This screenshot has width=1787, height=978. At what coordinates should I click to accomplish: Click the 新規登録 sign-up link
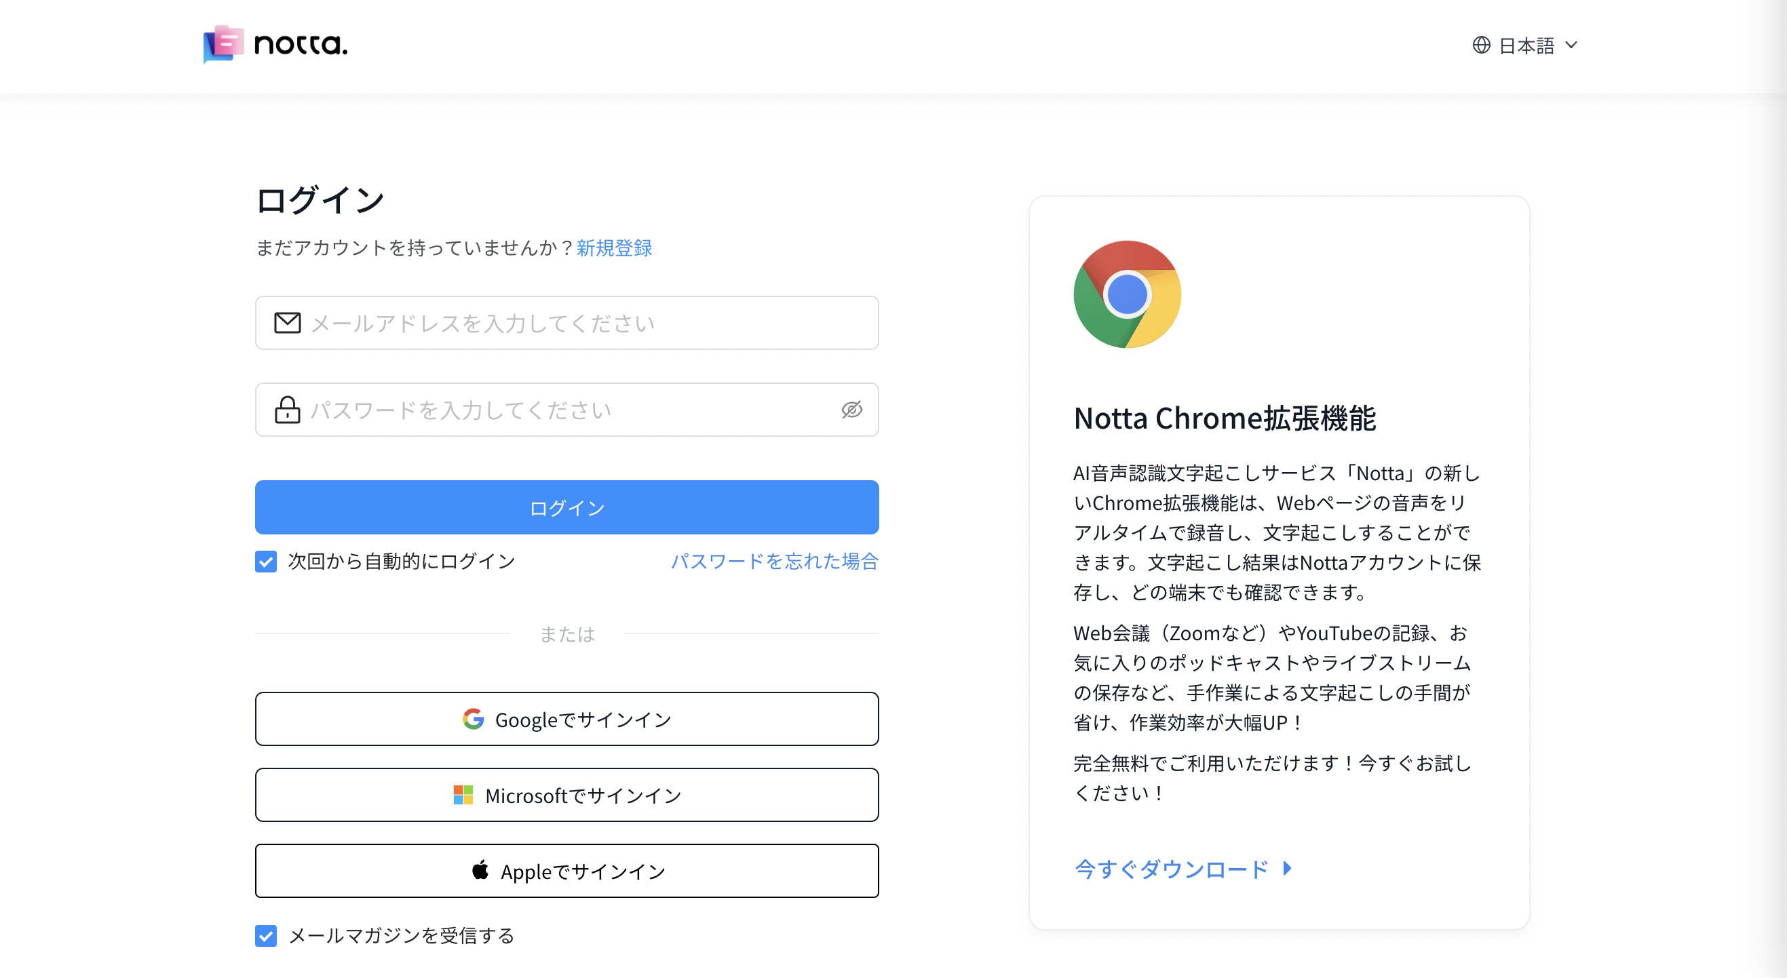(614, 248)
